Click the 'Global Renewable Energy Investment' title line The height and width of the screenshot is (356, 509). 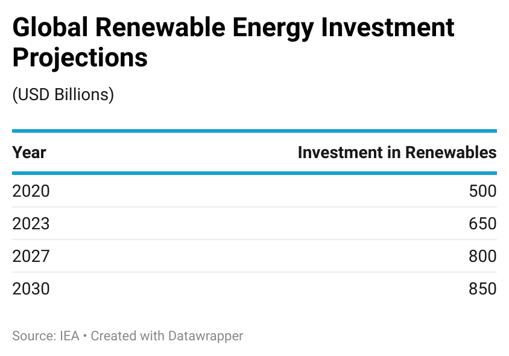coord(233,28)
